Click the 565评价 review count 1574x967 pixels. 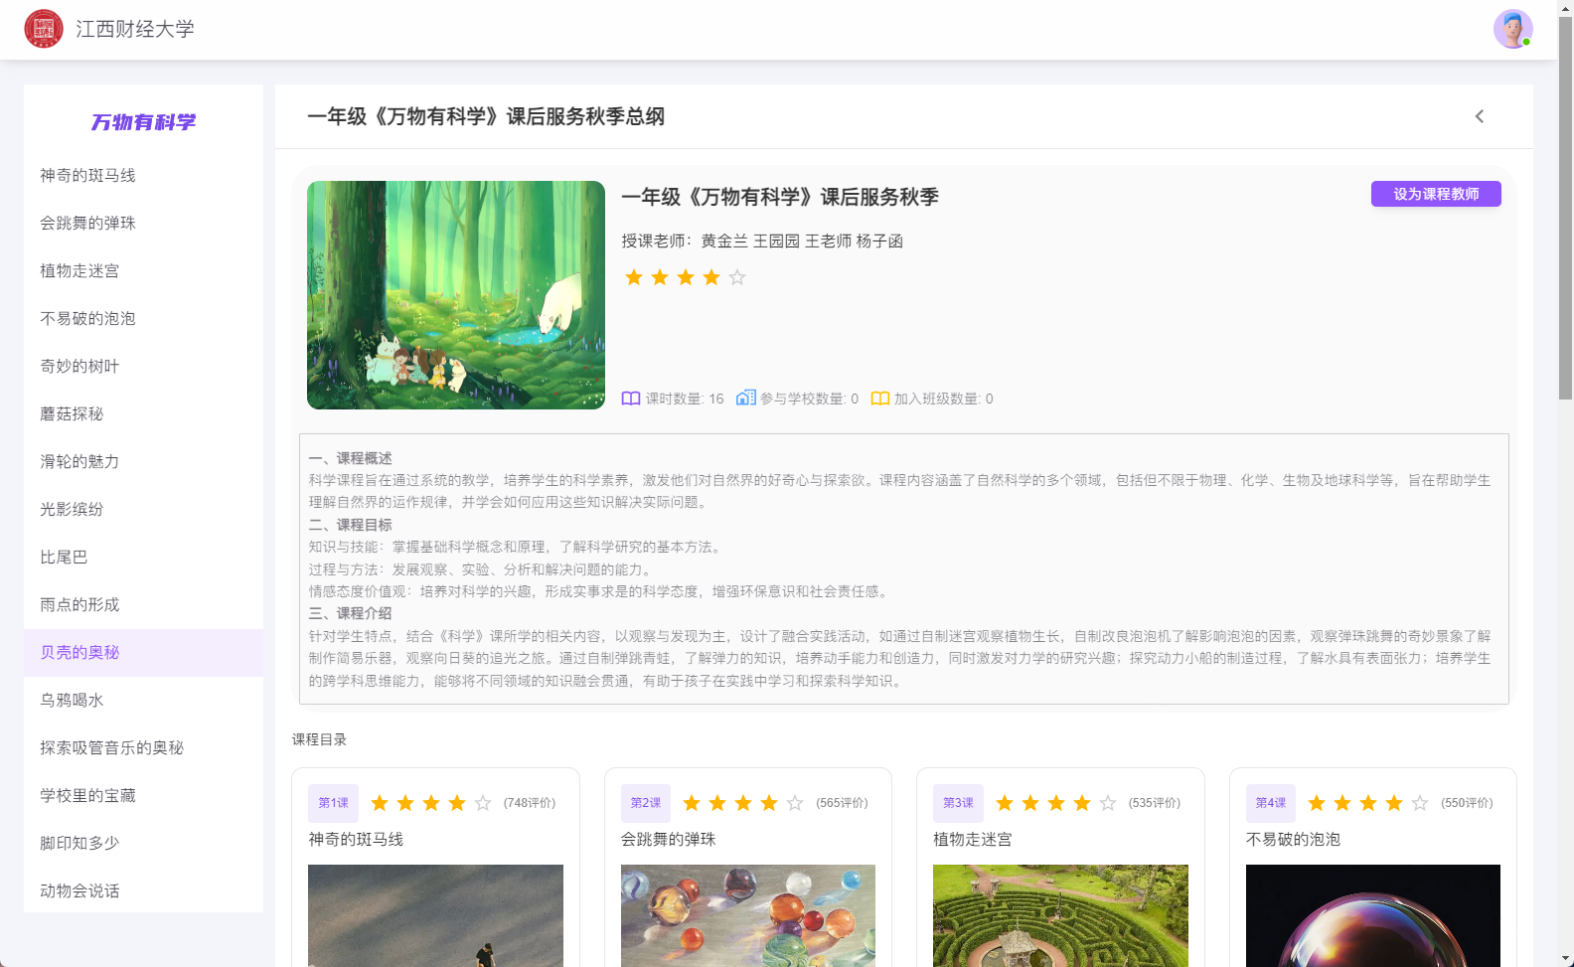[842, 803]
